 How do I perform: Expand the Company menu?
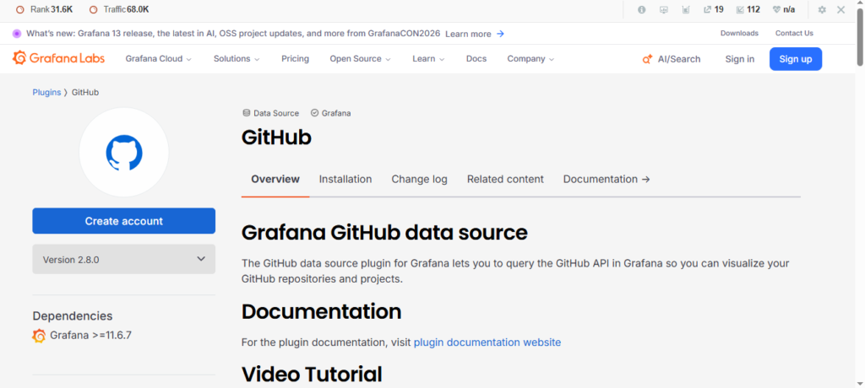[x=530, y=59]
